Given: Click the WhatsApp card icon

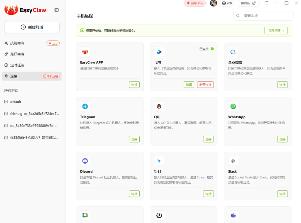Looking at the screenshot, I should [233, 106].
